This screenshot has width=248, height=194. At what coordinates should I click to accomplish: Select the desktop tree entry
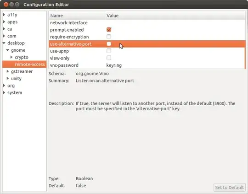[x=16, y=43]
